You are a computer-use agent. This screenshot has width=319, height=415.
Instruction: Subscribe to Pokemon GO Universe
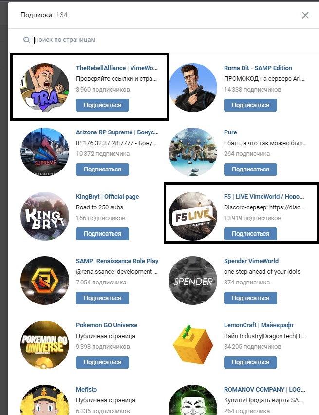pos(102,362)
